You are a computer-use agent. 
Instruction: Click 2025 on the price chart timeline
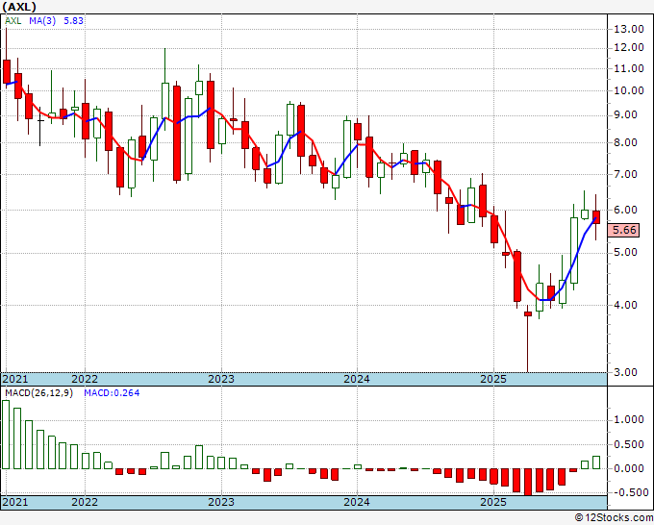tap(493, 379)
